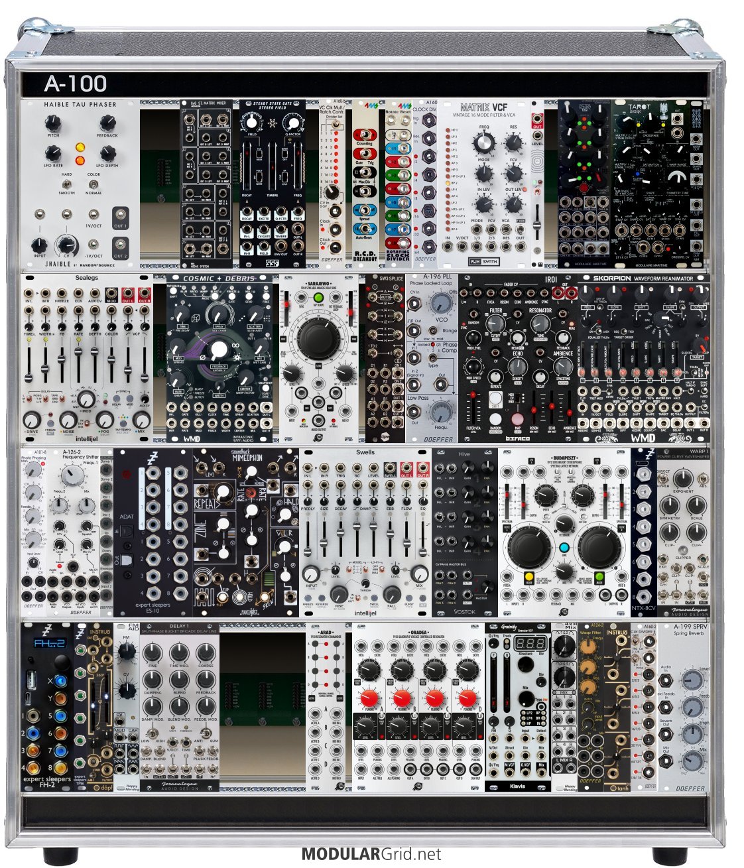Click the SUM OUT jack on Oradea

(475, 768)
